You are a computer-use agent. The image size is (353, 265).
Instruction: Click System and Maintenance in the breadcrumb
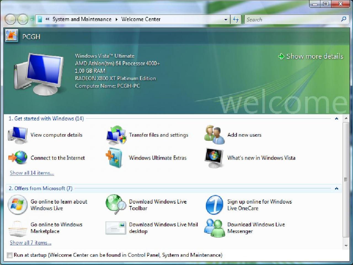(x=82, y=19)
